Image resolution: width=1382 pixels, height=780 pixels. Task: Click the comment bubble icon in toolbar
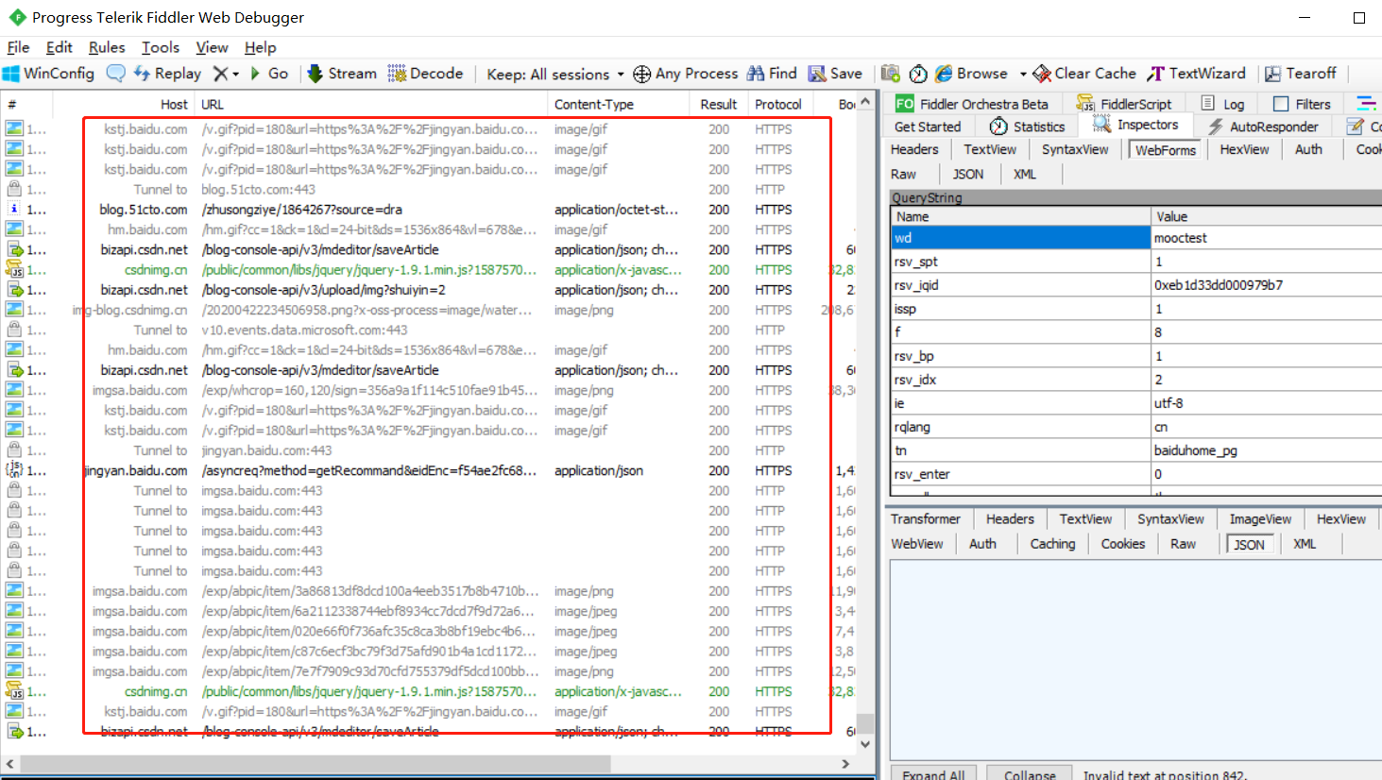115,74
